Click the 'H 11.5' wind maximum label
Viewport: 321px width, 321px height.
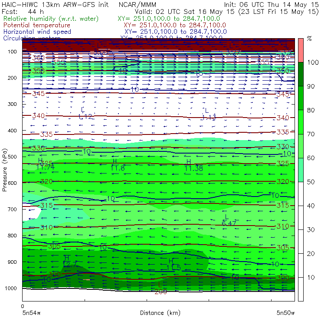click(x=174, y=264)
